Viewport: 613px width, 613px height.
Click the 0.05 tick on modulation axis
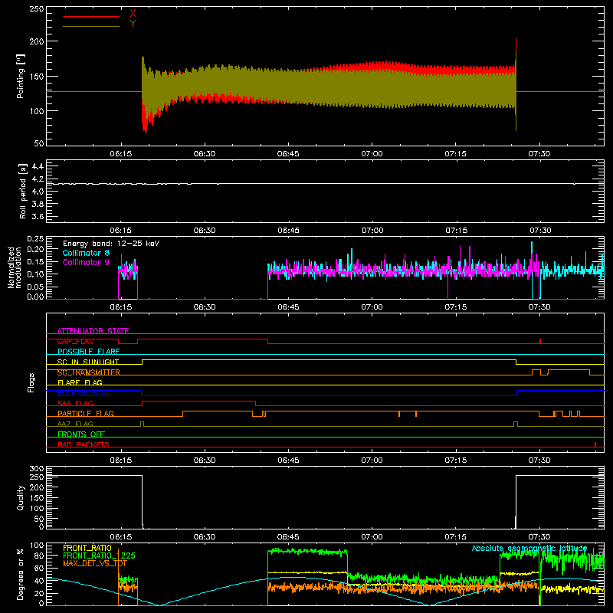point(35,287)
